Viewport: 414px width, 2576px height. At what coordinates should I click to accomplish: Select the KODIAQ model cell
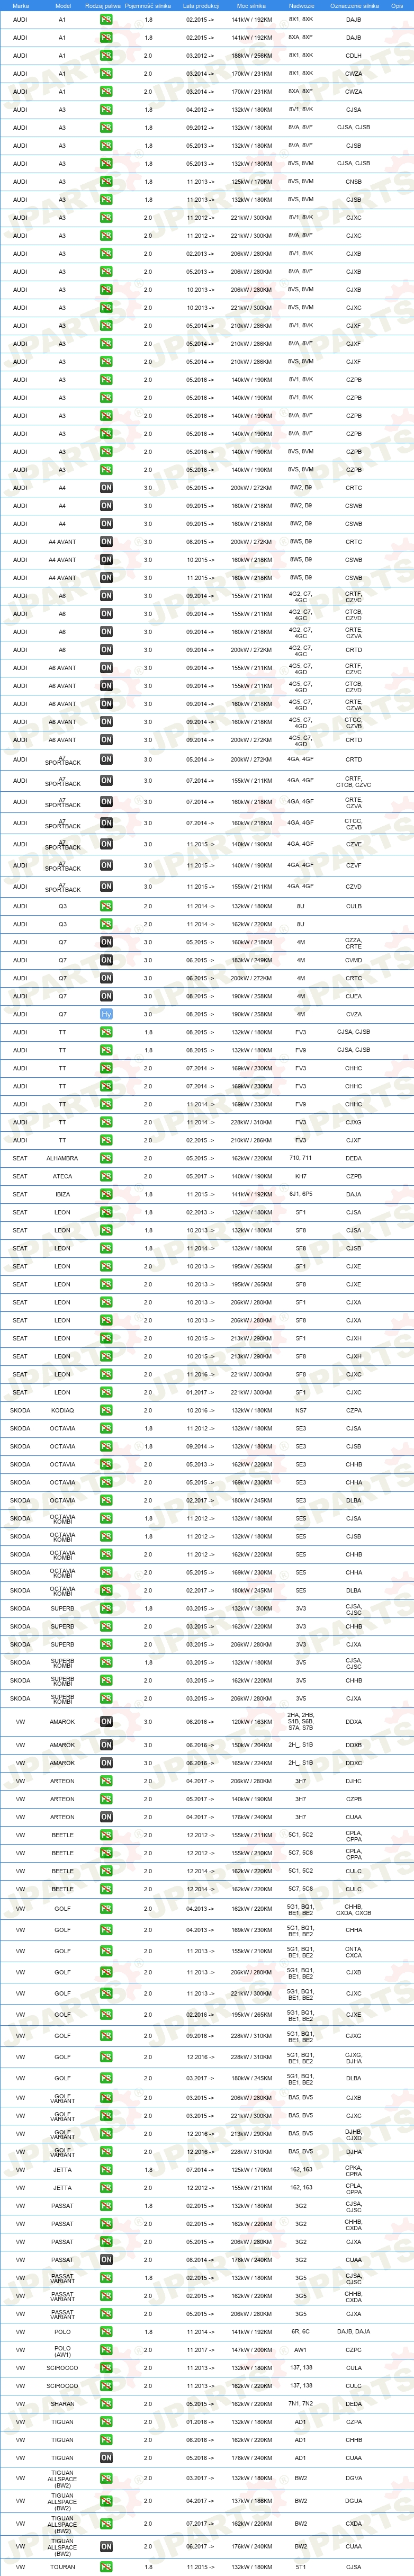[x=62, y=1410]
